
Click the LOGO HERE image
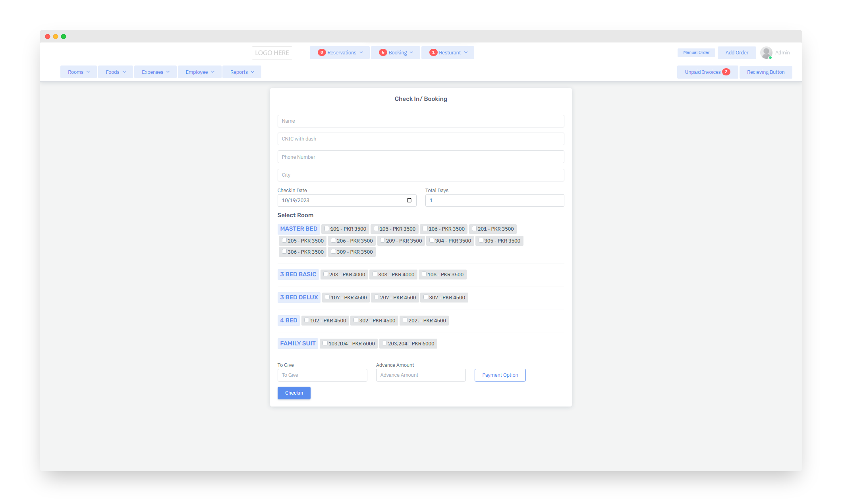[x=272, y=53]
